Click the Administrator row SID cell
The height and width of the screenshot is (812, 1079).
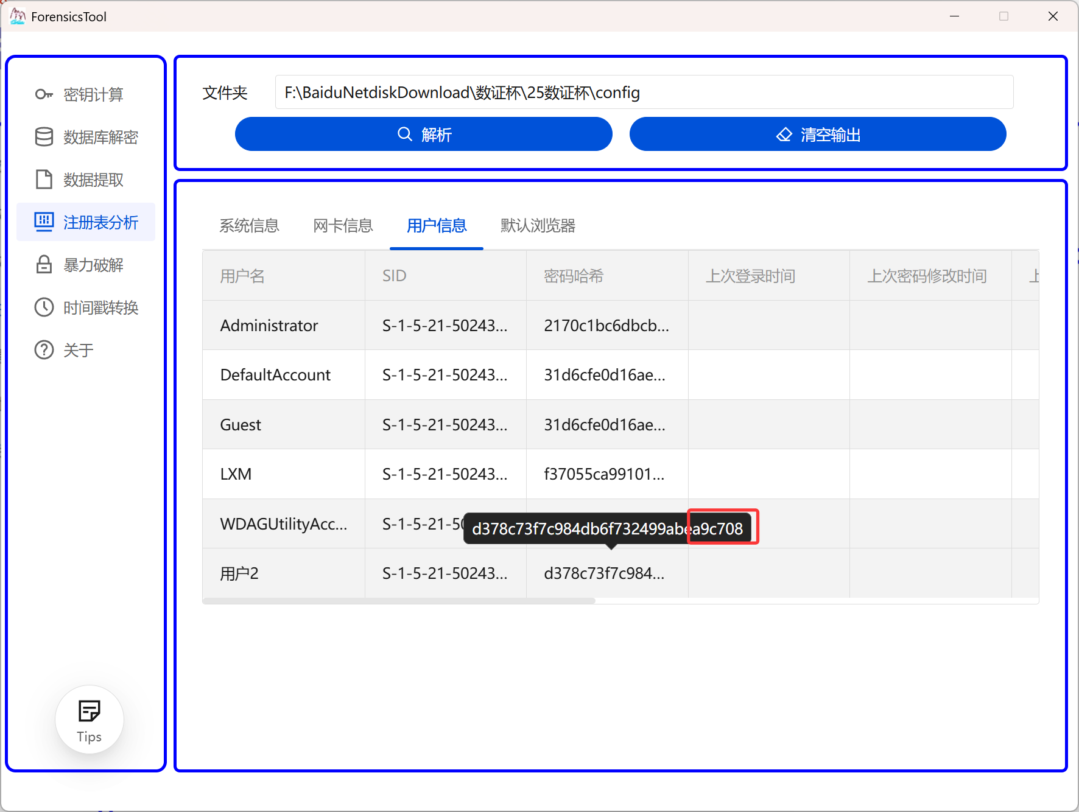pos(446,326)
